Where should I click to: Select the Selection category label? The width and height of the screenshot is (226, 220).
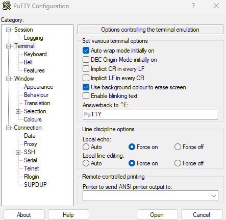pos(35,111)
